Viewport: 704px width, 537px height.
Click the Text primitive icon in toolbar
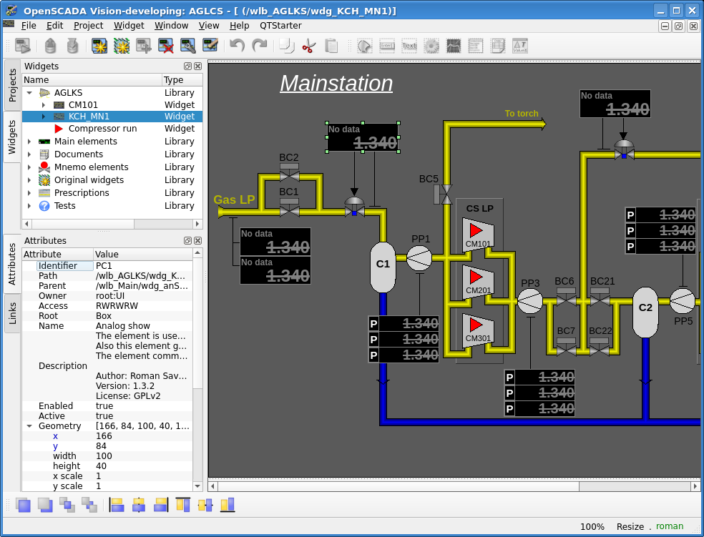tap(409, 46)
